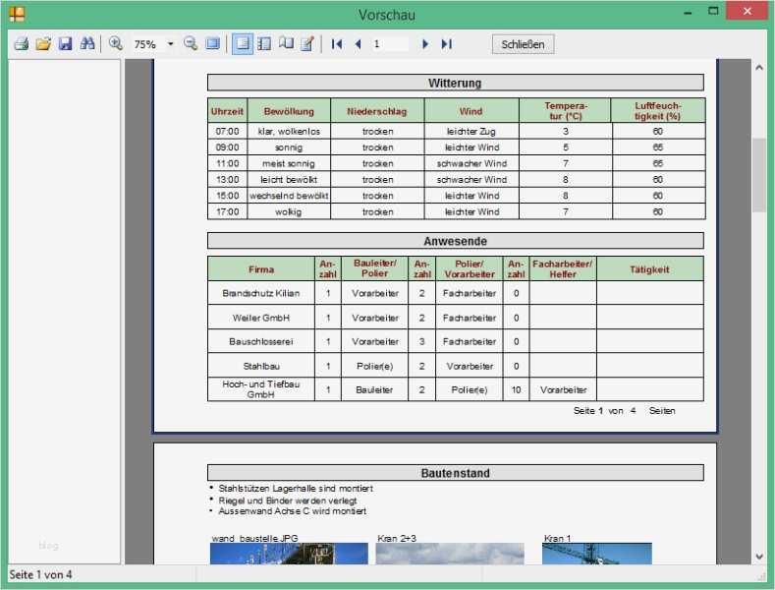Toggle the thumbnails panel icon
Screen dimensions: 775x590
click(x=264, y=43)
